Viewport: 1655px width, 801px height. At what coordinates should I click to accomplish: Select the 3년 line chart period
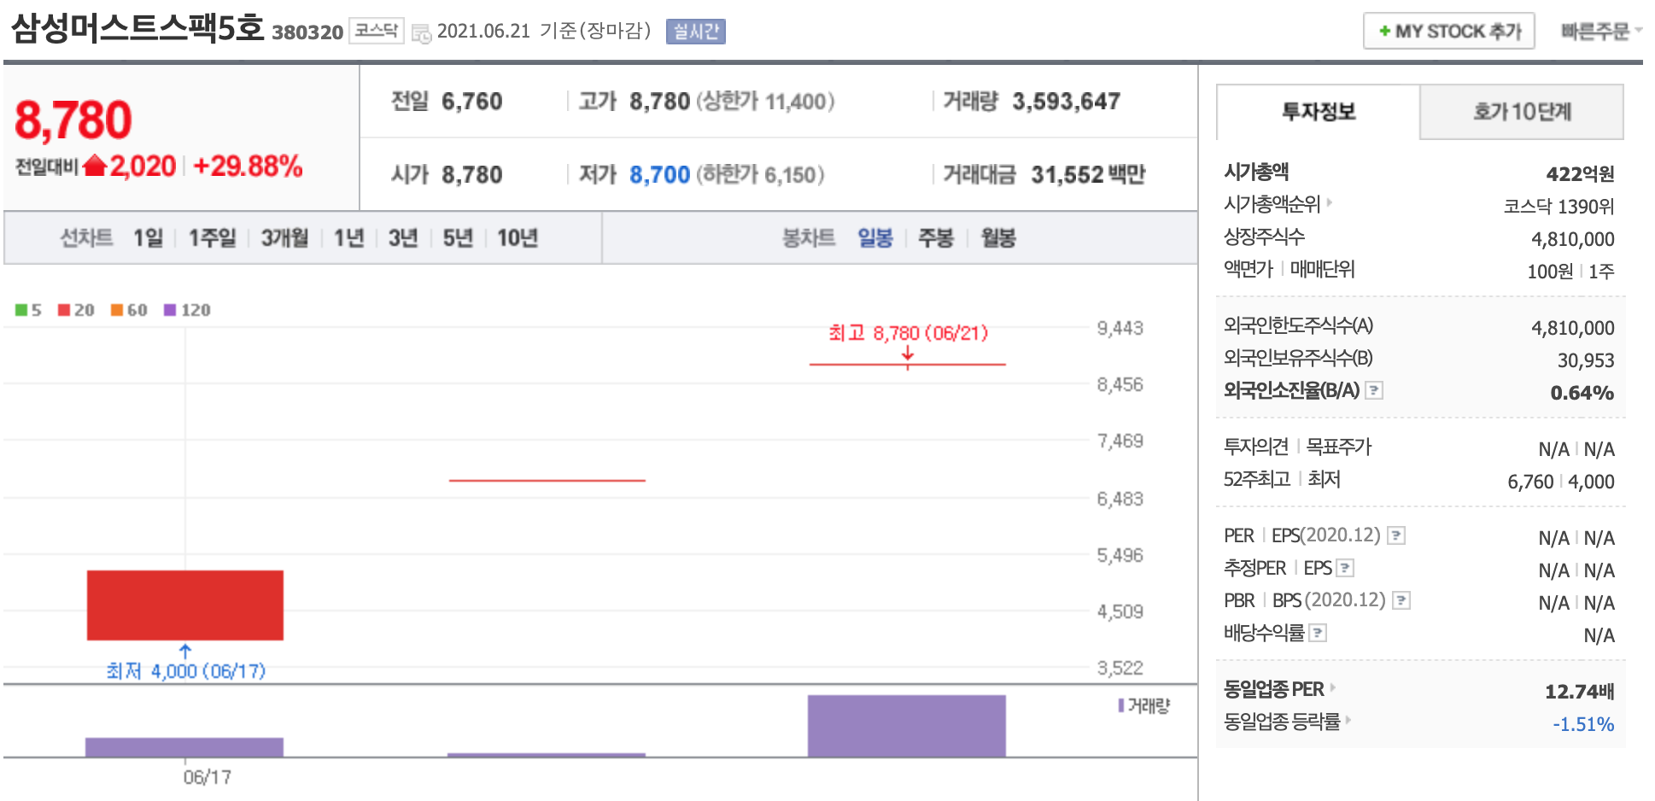[x=403, y=237]
